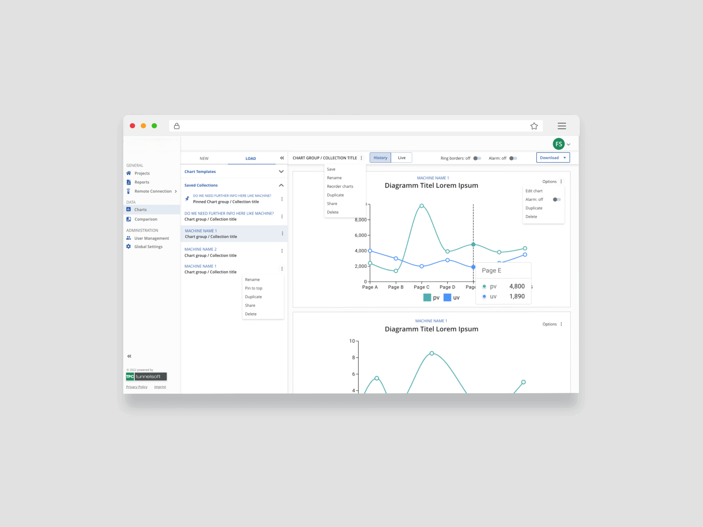This screenshot has height=527, width=703.
Task: Collapse the load panel with double-chevron icon
Action: pyautogui.click(x=282, y=158)
